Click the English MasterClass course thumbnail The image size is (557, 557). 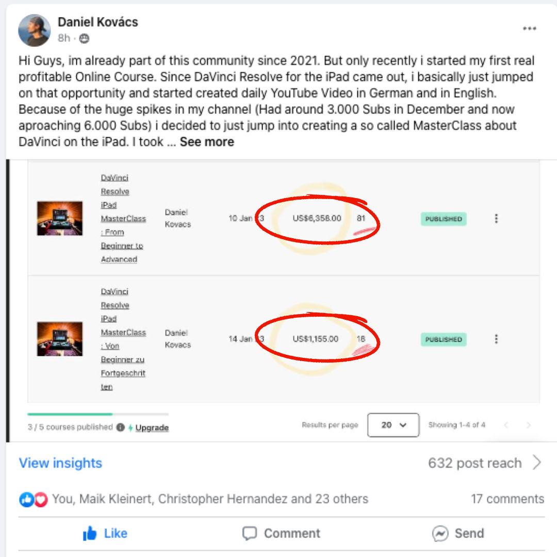[60, 218]
